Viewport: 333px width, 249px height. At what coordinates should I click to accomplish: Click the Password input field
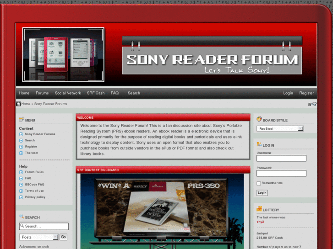(281, 173)
